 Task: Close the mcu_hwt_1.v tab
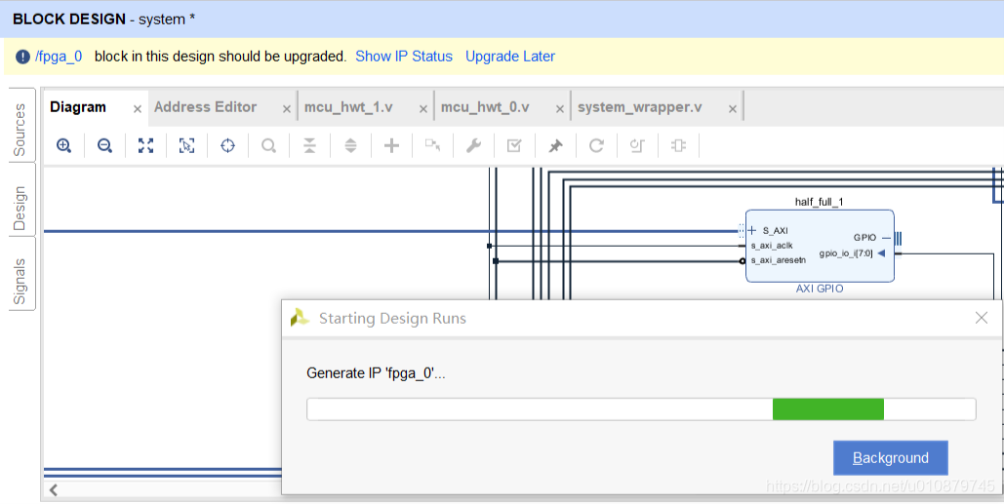tap(423, 109)
